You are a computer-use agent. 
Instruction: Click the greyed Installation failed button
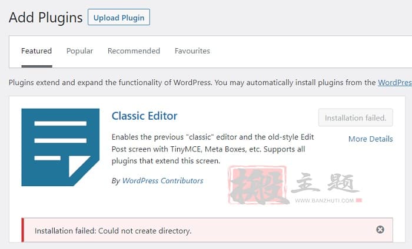click(x=355, y=117)
